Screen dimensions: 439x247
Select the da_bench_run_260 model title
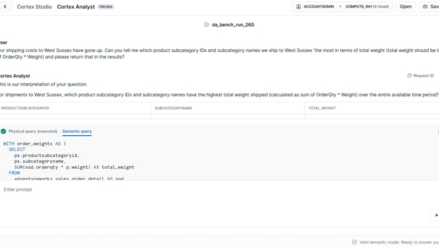(233, 25)
